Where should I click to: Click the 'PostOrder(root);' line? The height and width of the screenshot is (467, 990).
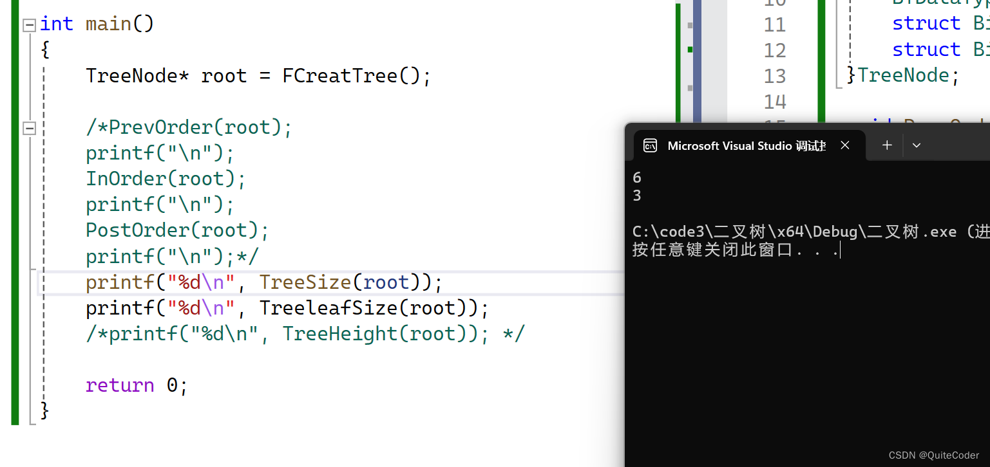pos(178,230)
